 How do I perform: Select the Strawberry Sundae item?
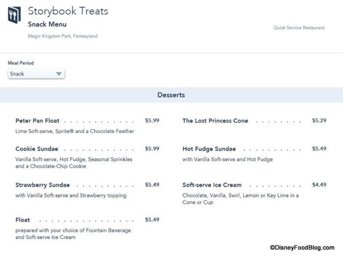point(43,185)
